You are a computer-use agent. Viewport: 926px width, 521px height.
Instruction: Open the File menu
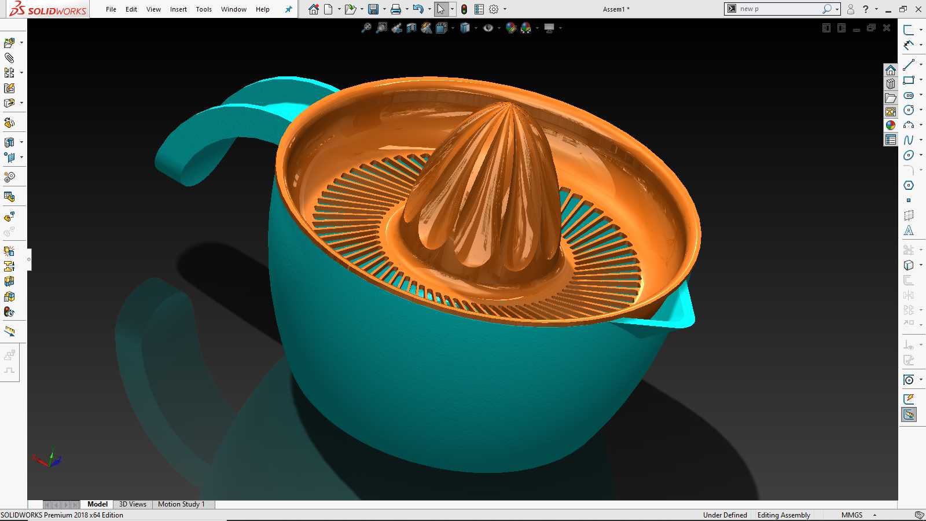click(111, 9)
